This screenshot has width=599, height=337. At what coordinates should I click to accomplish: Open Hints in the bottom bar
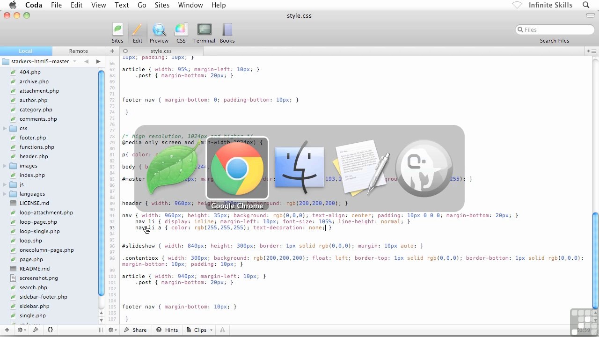167,330
